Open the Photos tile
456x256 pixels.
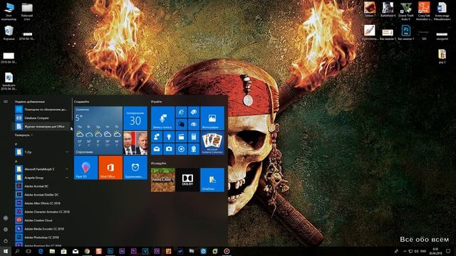(x=212, y=118)
